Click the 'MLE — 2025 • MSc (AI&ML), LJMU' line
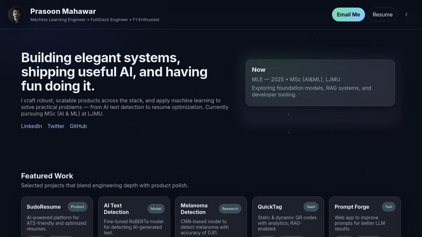 pyautogui.click(x=296, y=79)
